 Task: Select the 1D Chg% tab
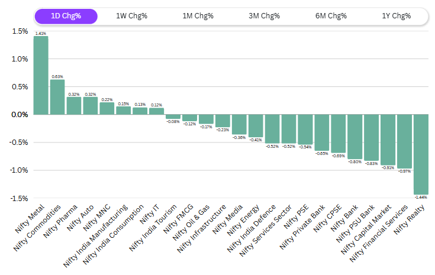pyautogui.click(x=66, y=16)
